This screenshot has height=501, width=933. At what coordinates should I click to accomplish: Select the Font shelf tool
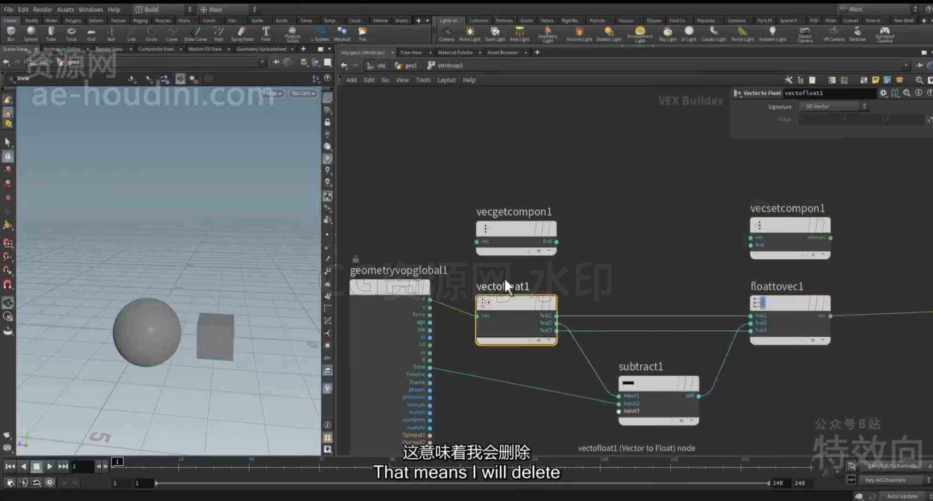[x=265, y=33]
